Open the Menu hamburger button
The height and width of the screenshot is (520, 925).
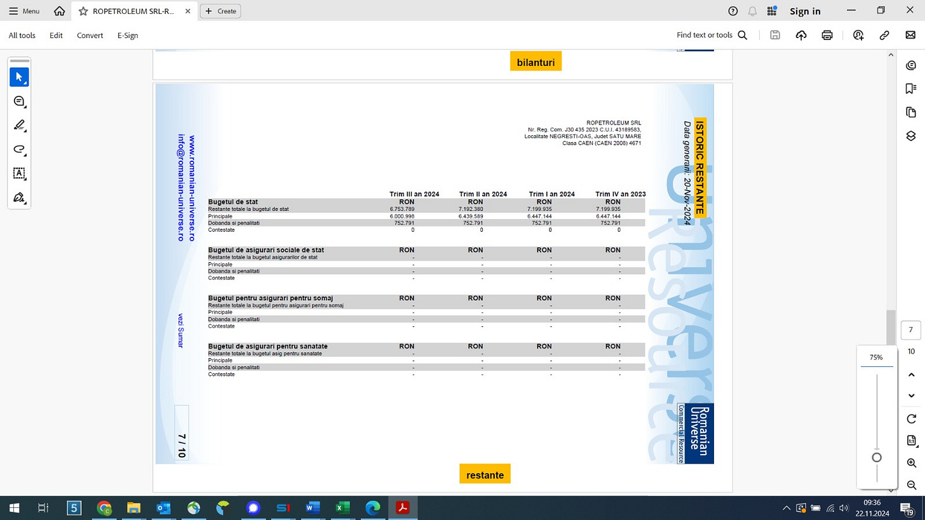(x=24, y=11)
